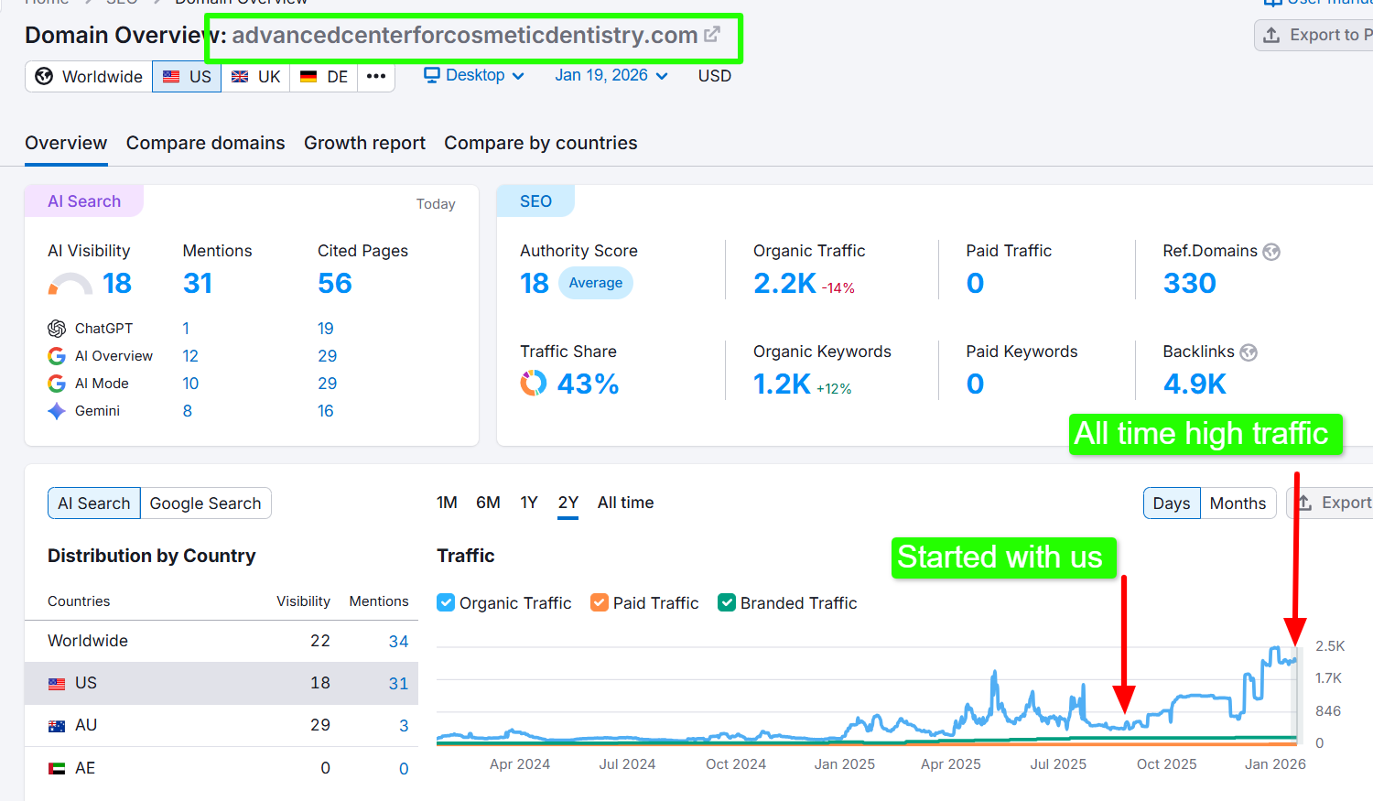
Task: Uncheck the Organic Traffic checkbox
Action: tap(445, 602)
